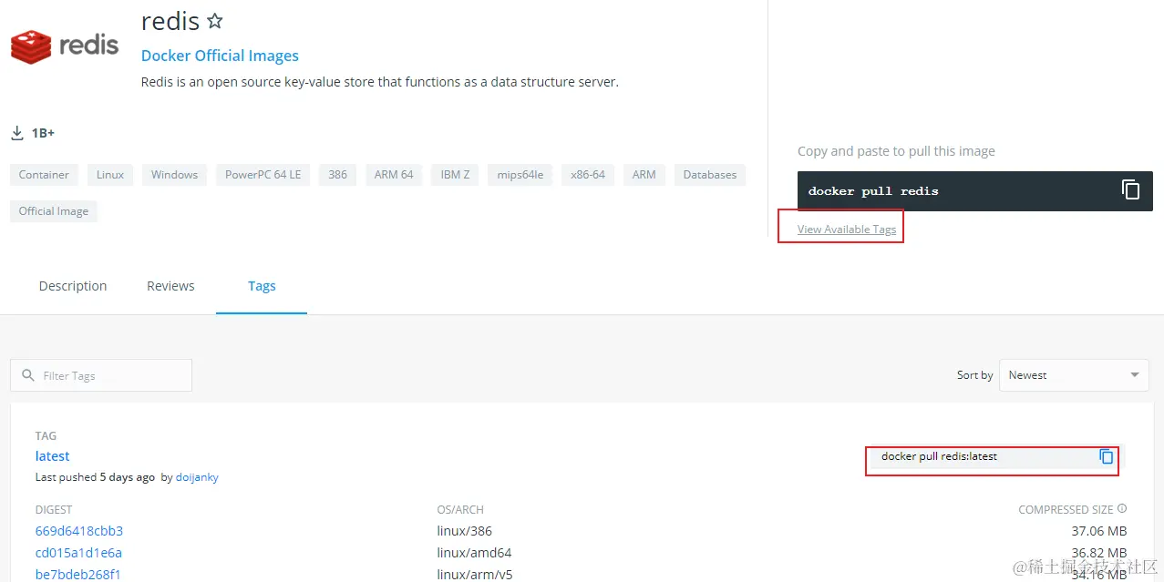
Task: Click the ARM architecture tag
Action: pyautogui.click(x=644, y=175)
